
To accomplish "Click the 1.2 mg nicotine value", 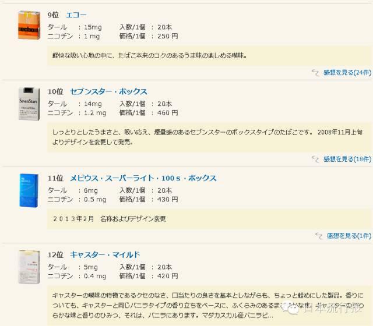I will 95,113.
